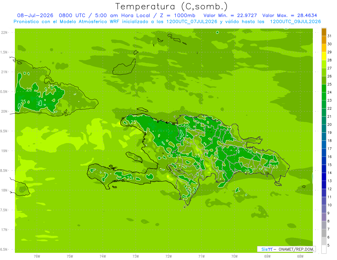
Task: Click the colorbar label '22'
Action: 330,109
